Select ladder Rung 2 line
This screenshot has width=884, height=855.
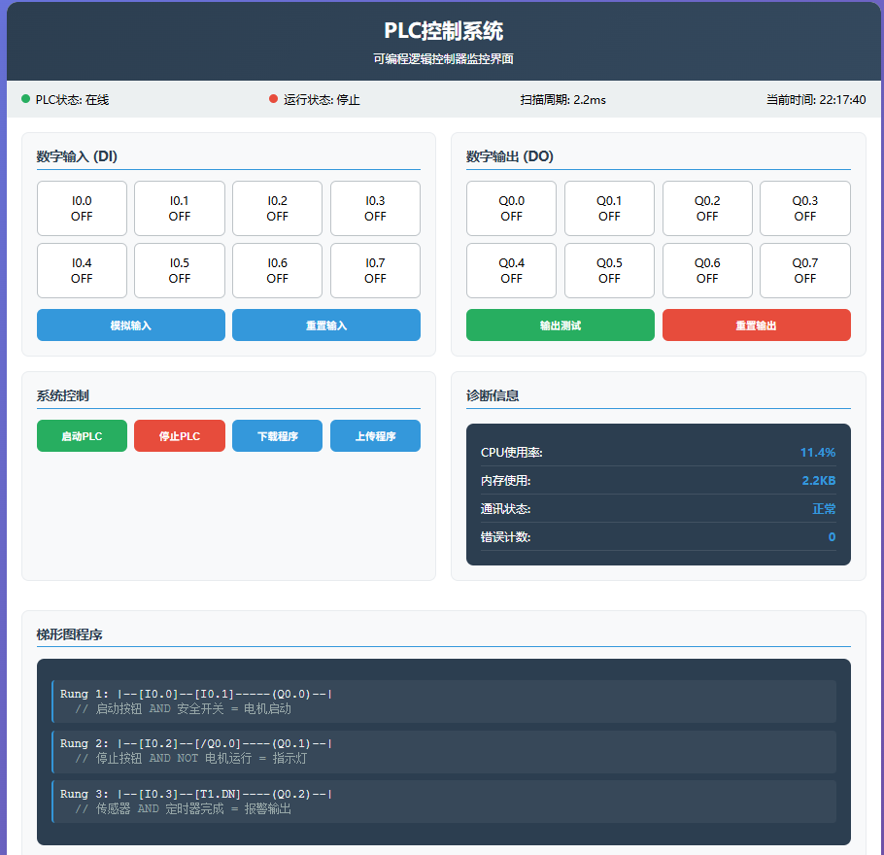pos(444,751)
